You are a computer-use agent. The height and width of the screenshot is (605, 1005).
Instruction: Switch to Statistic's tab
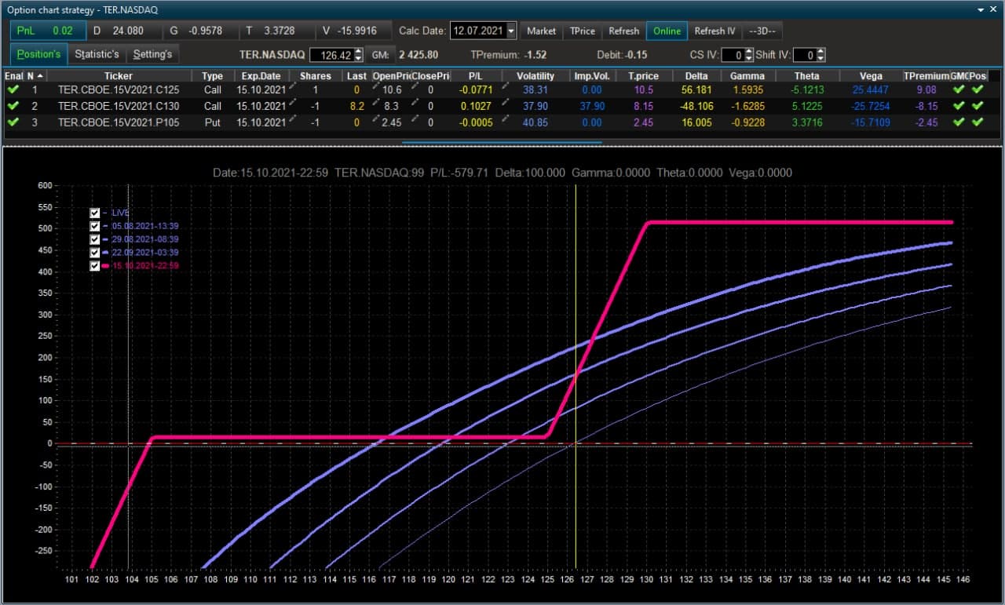coord(97,54)
